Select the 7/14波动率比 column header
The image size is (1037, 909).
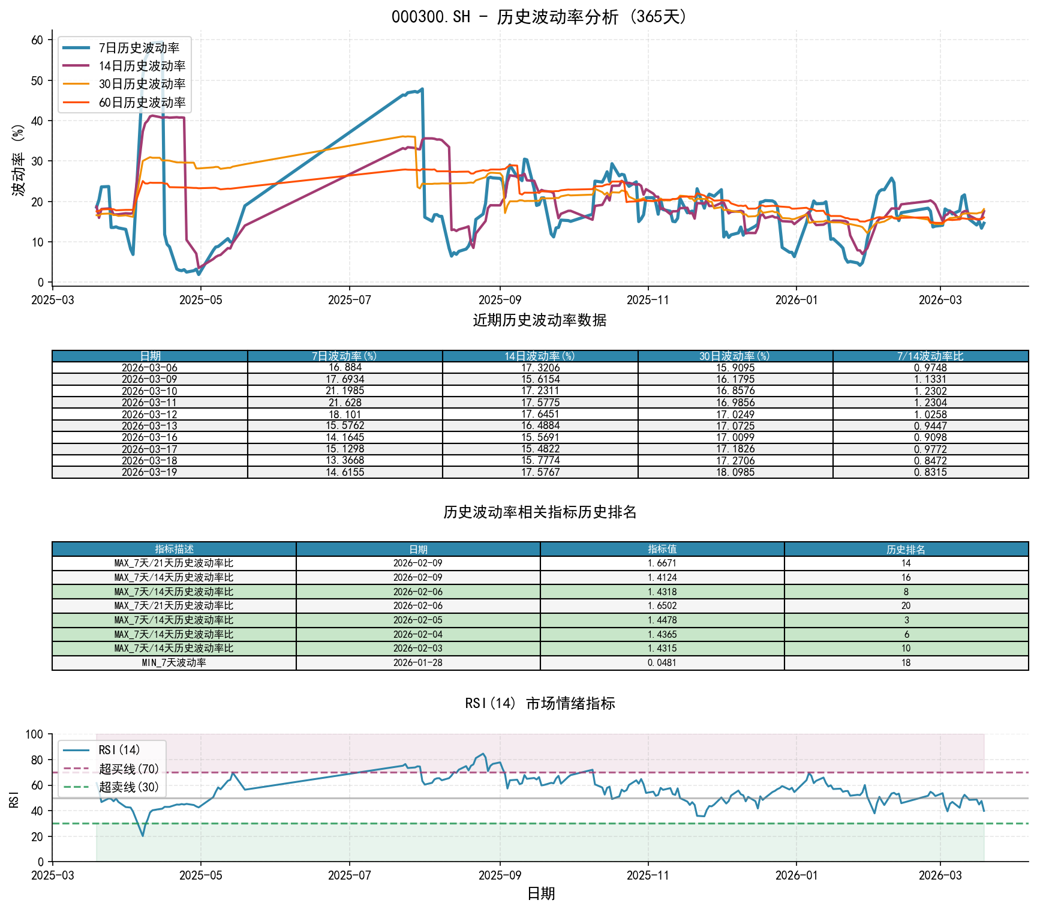(x=930, y=356)
